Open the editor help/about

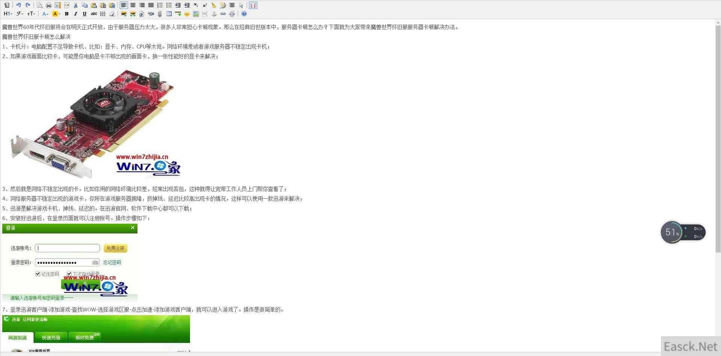244,14
